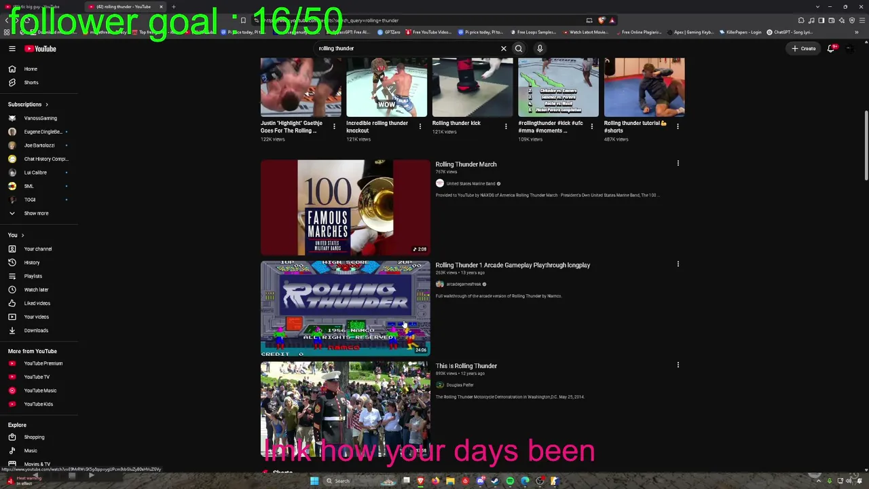The height and width of the screenshot is (489, 869).
Task: Clear the search query with the X
Action: (x=504, y=48)
